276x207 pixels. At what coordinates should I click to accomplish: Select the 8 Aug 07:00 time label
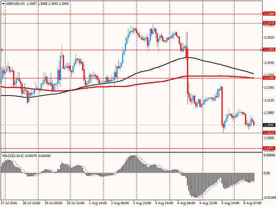pyautogui.click(x=253, y=203)
